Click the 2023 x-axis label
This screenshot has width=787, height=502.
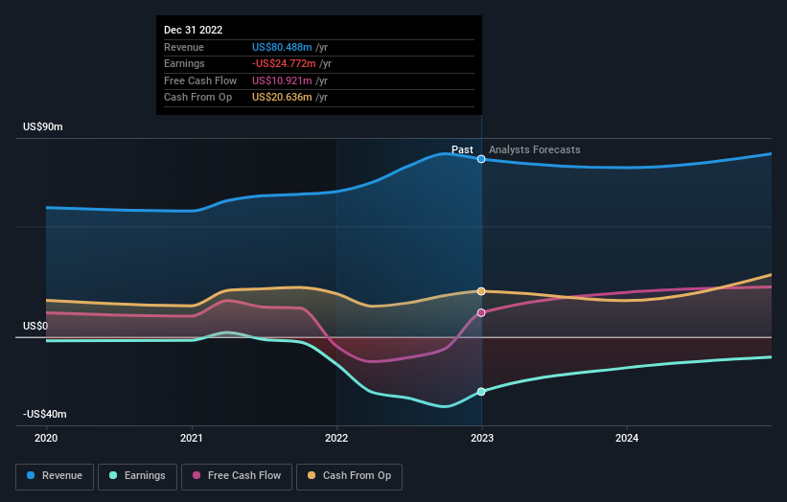pyautogui.click(x=482, y=439)
